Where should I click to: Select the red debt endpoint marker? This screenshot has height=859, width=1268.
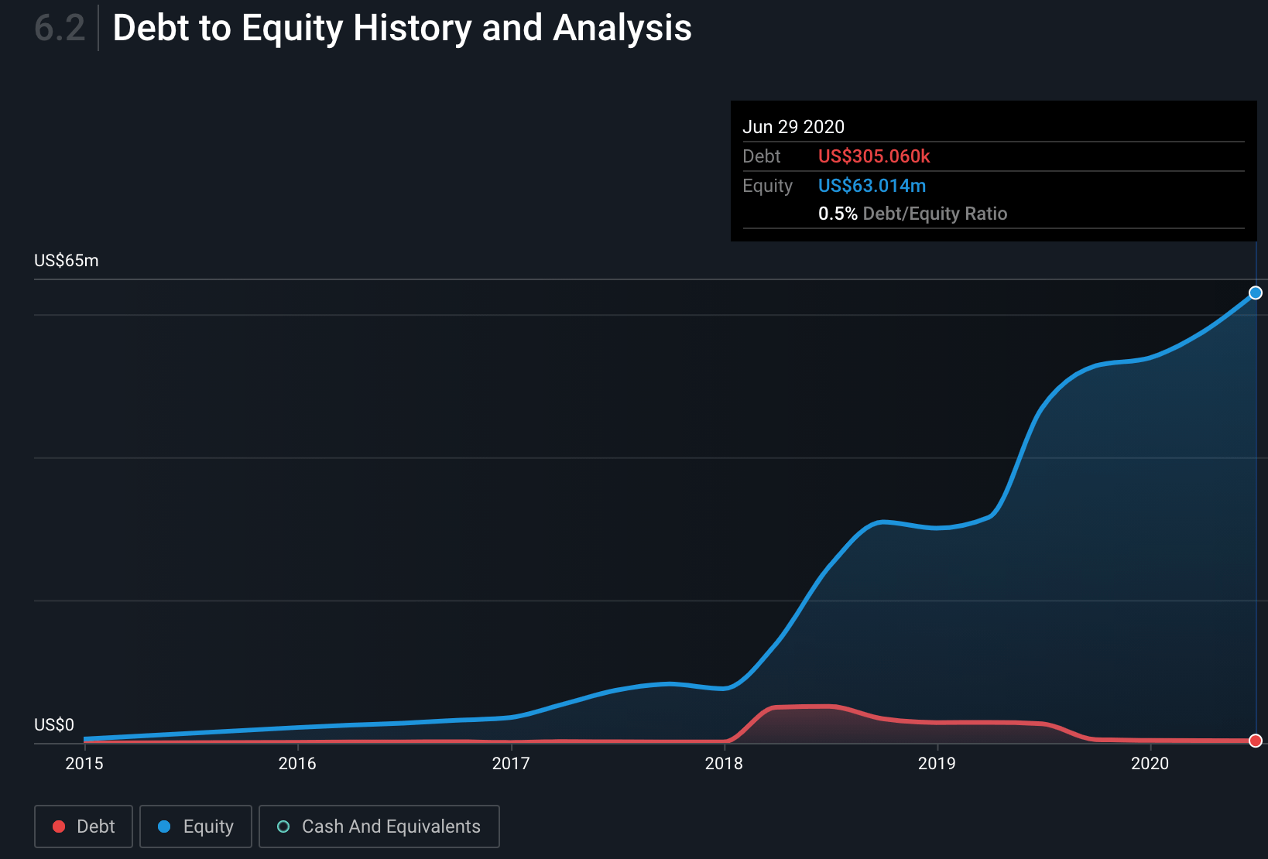point(1256,741)
